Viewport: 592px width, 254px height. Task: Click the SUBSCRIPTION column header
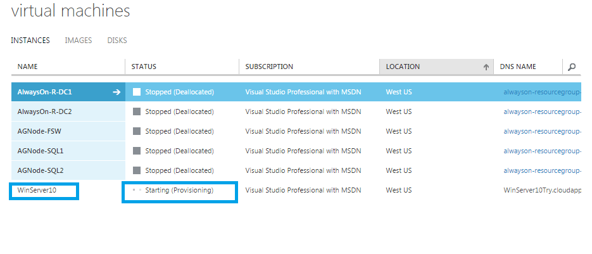click(269, 67)
